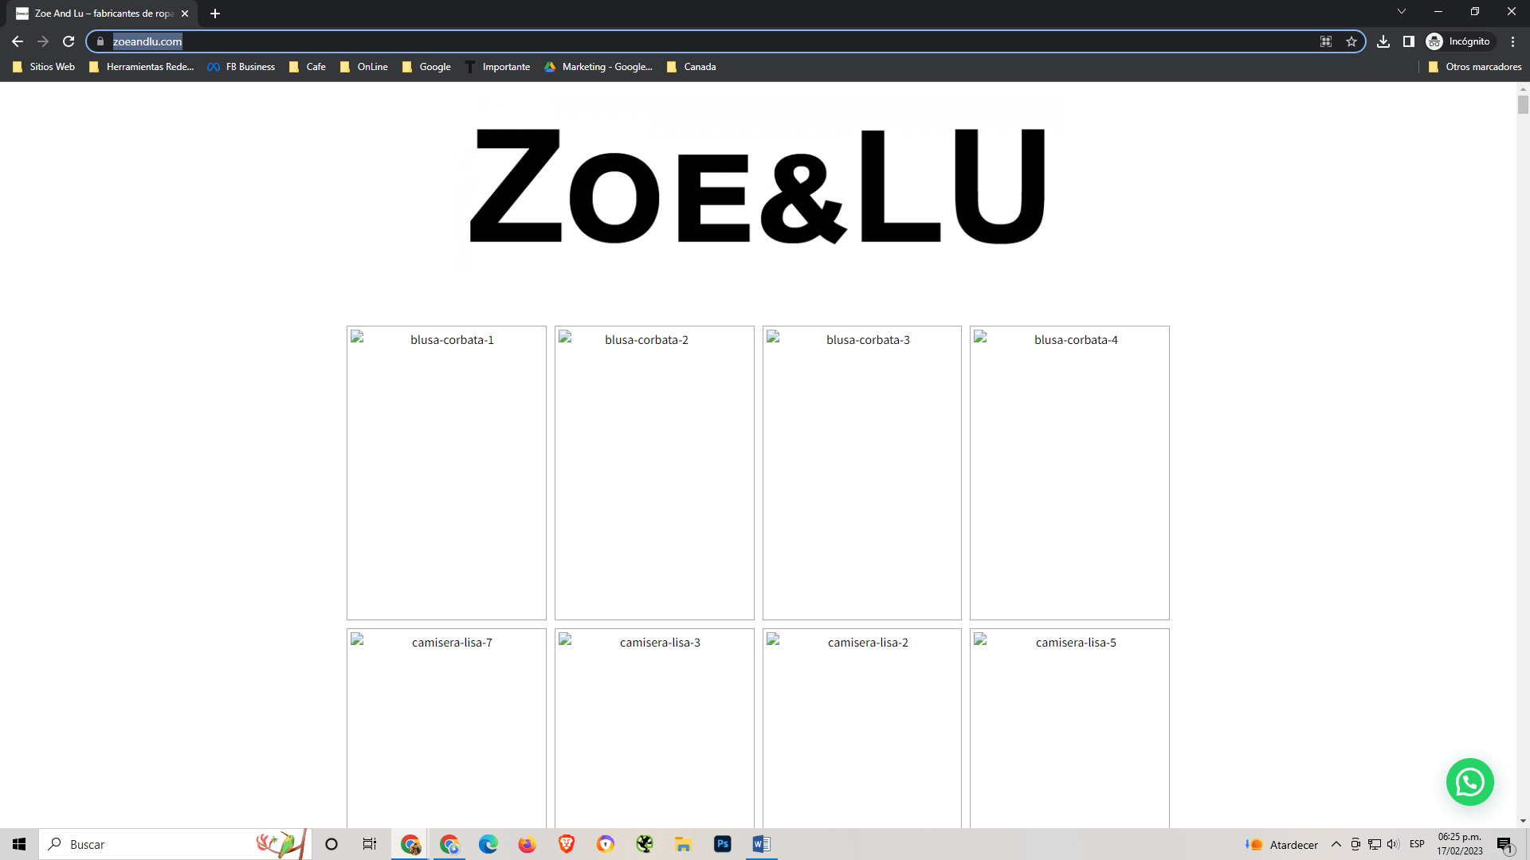Bookmark this page with the star icon

pyautogui.click(x=1351, y=41)
